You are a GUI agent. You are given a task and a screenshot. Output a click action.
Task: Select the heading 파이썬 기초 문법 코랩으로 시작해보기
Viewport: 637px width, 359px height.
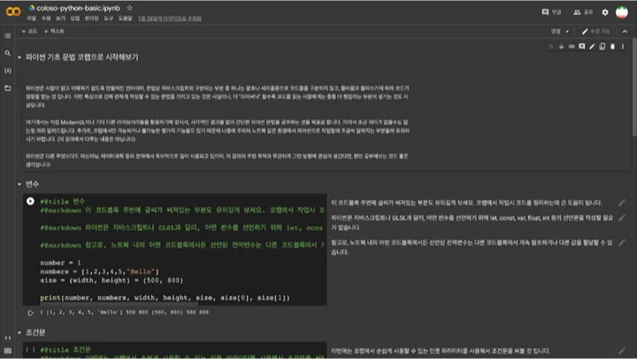click(x=81, y=57)
